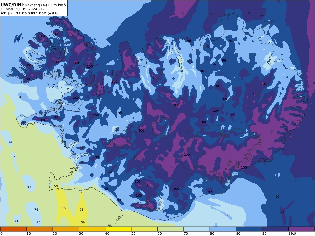Image resolution: width=315 pixels, height=236 pixels.
Task: Click the '91' humidity value on the map
Action: click(19, 38)
